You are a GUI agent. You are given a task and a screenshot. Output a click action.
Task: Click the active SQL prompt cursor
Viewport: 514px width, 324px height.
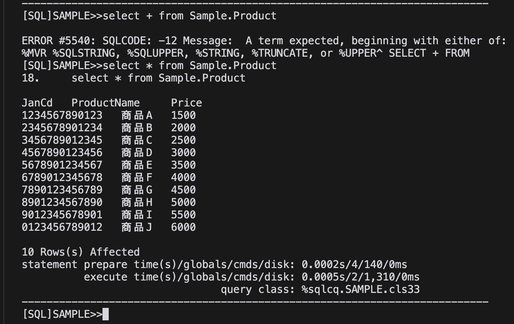click(x=105, y=314)
